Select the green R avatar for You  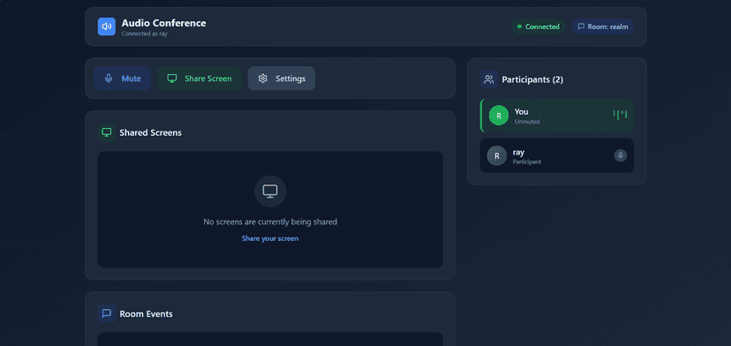pyautogui.click(x=499, y=115)
